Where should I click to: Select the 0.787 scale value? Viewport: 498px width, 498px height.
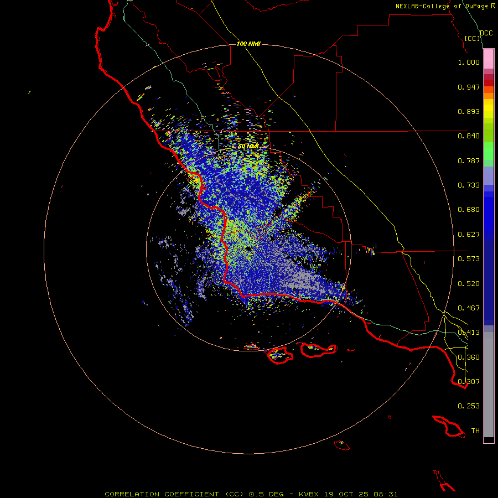pyautogui.click(x=469, y=160)
